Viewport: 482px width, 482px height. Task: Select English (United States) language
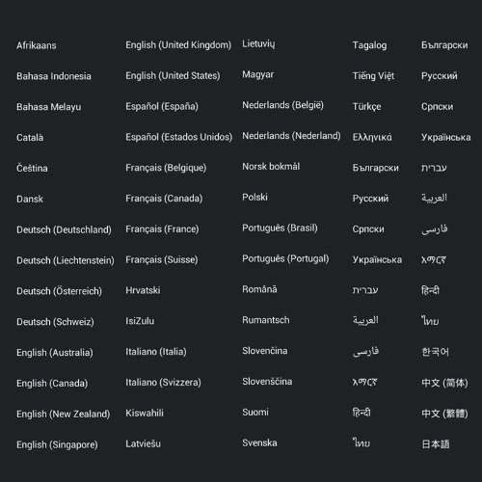173,76
